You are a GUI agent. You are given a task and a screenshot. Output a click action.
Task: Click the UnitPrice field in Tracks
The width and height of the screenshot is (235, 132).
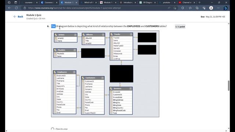coord(117,59)
